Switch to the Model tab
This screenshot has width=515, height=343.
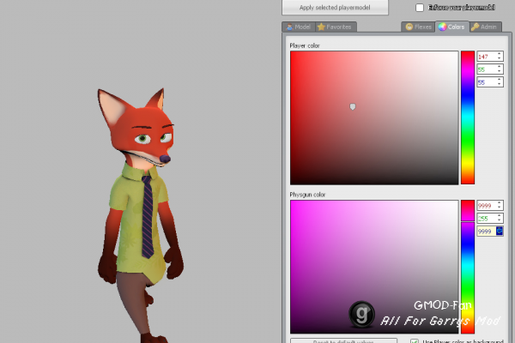click(x=299, y=27)
